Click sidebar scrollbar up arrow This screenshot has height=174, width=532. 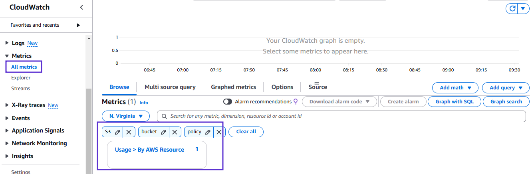[89, 38]
